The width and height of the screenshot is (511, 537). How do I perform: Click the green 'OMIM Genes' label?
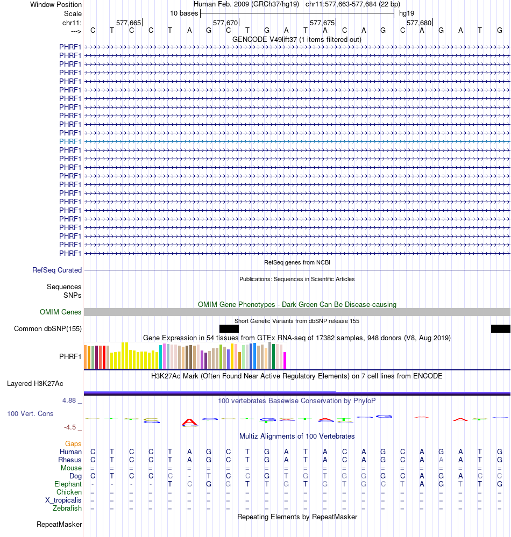tap(60, 312)
